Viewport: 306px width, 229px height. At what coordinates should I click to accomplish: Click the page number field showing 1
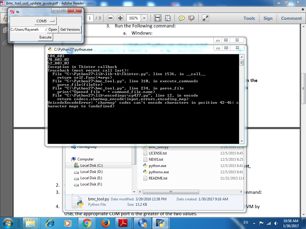[x=90, y=18]
